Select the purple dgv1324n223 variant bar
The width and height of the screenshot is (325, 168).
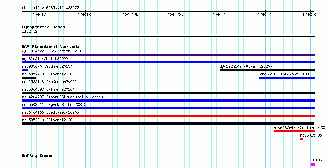(168, 55)
